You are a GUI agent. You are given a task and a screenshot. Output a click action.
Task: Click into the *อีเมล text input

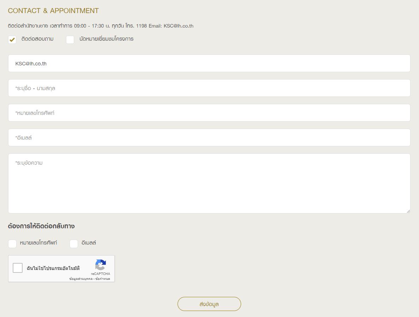[209, 138]
